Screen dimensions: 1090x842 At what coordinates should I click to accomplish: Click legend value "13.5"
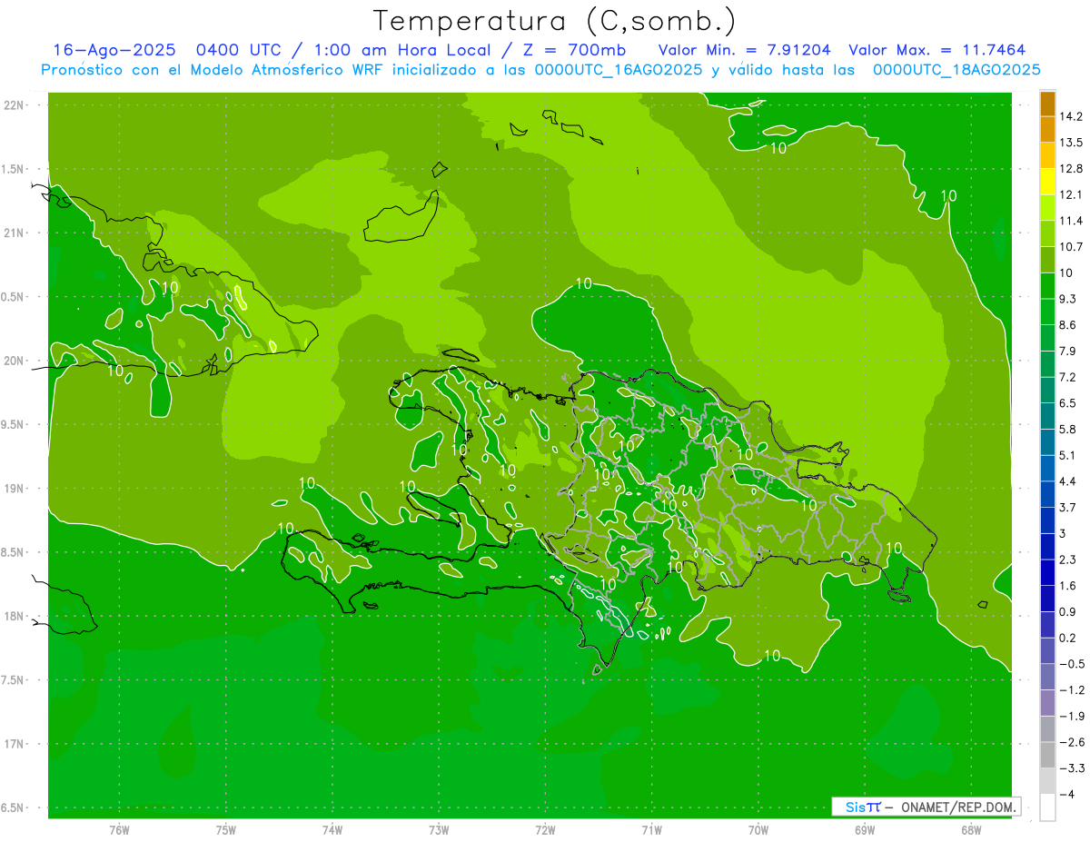(1072, 143)
